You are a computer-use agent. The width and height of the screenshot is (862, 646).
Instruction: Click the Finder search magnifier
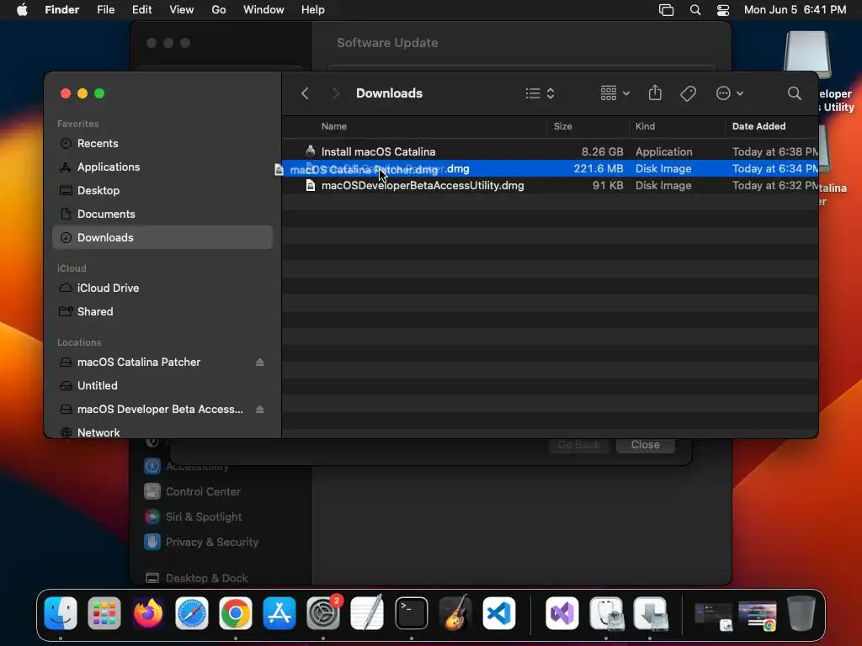point(794,93)
